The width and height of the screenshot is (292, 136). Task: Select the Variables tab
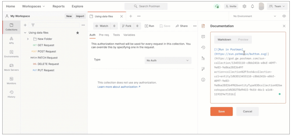click(129, 35)
